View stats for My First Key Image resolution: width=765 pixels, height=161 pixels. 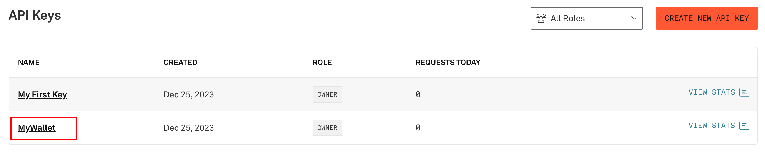click(x=718, y=93)
